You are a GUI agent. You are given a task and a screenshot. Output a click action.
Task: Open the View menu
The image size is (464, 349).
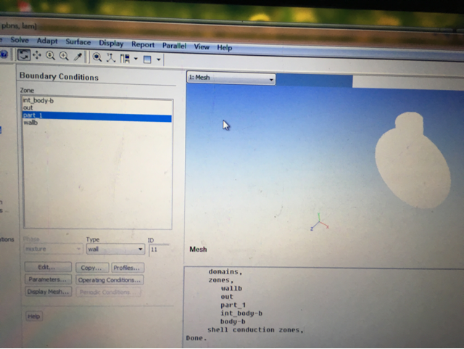tap(202, 46)
